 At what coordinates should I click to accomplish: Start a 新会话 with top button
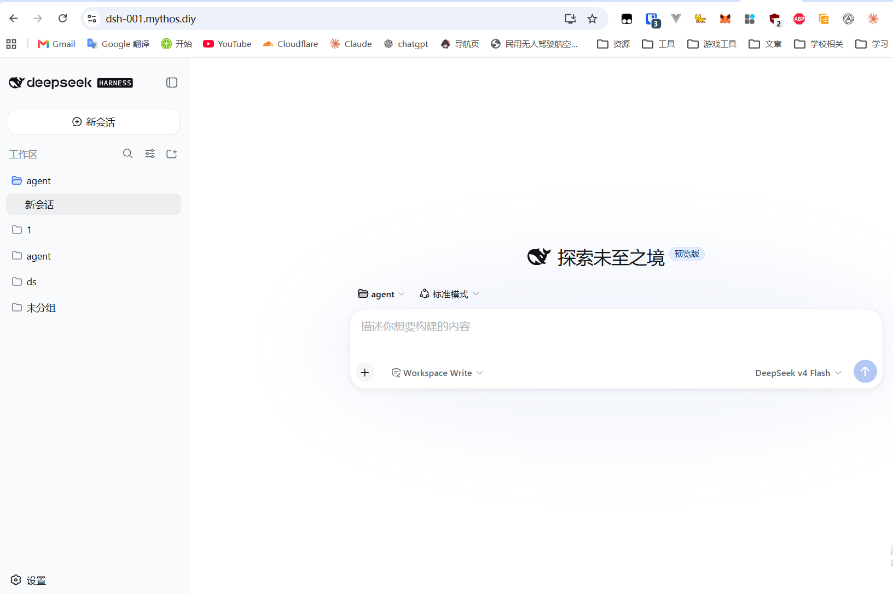point(94,122)
